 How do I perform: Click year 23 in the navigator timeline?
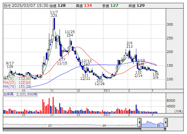(50, 125)
